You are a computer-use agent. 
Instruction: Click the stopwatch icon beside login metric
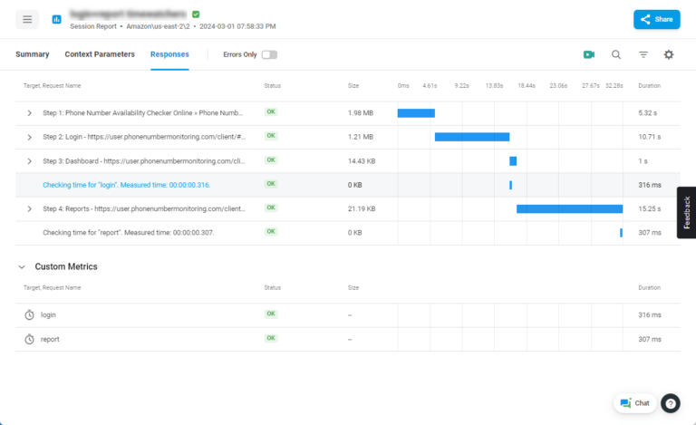coord(29,315)
